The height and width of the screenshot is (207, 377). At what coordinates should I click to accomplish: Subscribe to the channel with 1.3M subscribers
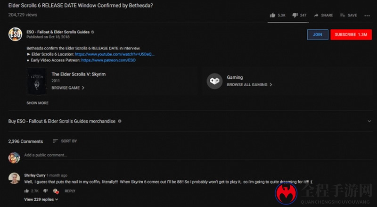351,35
